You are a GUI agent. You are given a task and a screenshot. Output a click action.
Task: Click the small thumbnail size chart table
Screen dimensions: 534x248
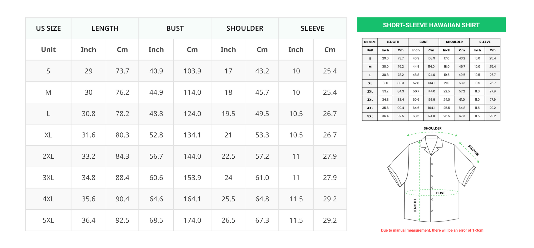(431, 79)
